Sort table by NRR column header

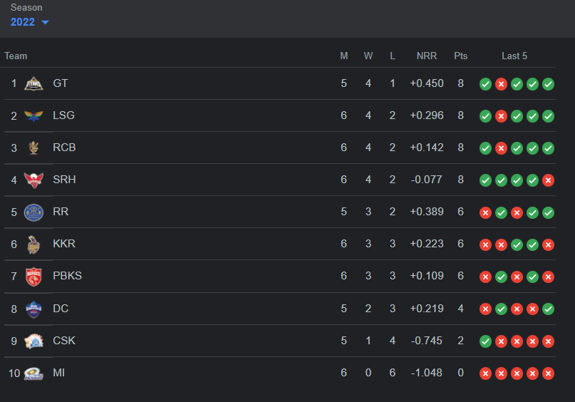point(427,56)
